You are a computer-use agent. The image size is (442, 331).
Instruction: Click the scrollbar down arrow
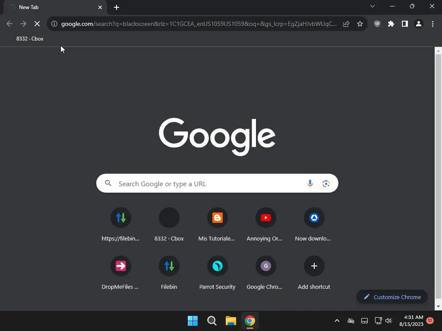(x=438, y=306)
